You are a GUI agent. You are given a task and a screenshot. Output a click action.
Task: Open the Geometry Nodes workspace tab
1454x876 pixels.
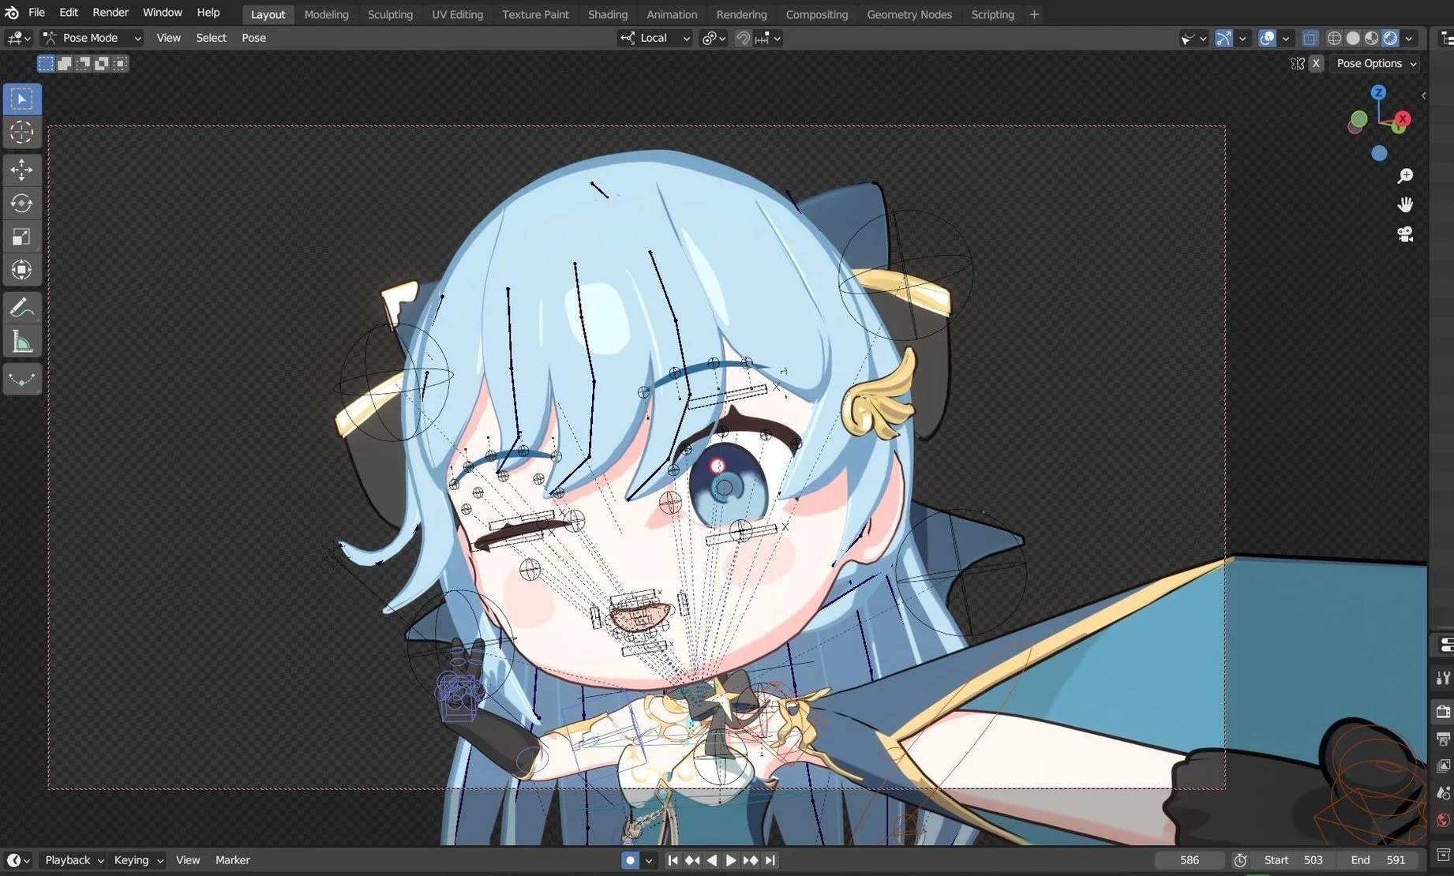point(909,14)
